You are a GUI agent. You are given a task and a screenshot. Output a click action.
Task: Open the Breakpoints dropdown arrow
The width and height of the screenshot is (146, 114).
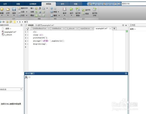pos(65,15)
